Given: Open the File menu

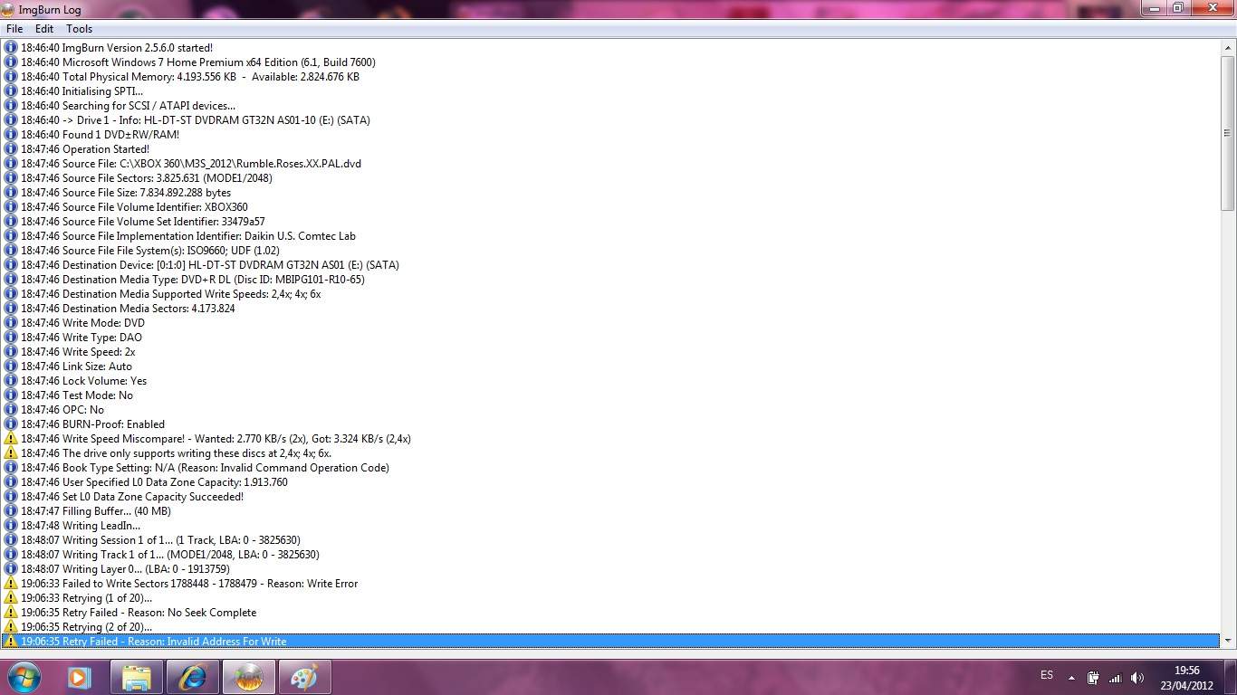Looking at the screenshot, I should [14, 29].
